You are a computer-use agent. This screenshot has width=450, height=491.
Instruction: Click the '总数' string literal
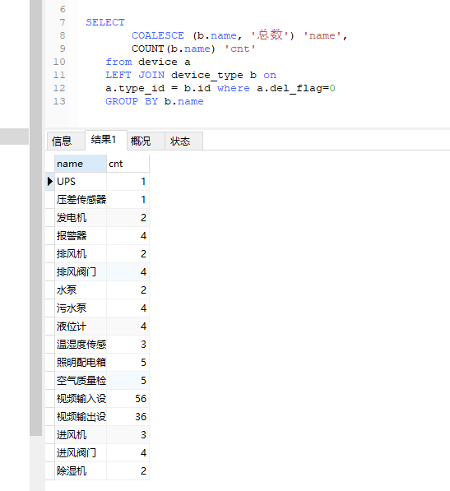(270, 35)
